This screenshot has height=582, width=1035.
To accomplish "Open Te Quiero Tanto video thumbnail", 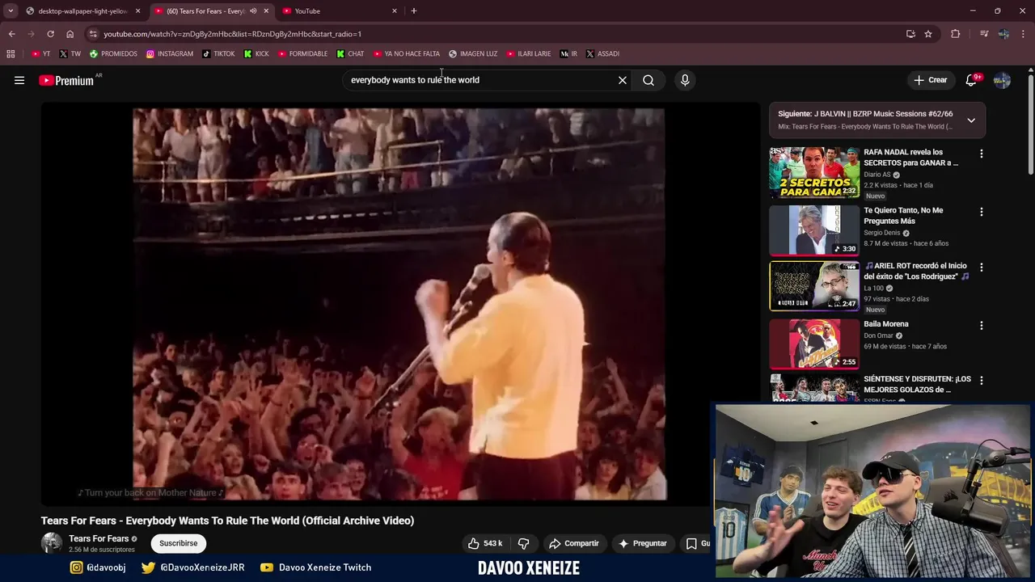I will (814, 230).
